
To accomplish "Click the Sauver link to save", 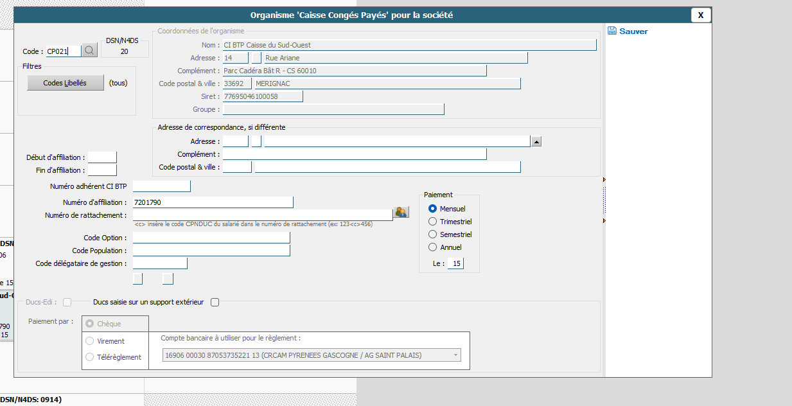I will coord(633,31).
